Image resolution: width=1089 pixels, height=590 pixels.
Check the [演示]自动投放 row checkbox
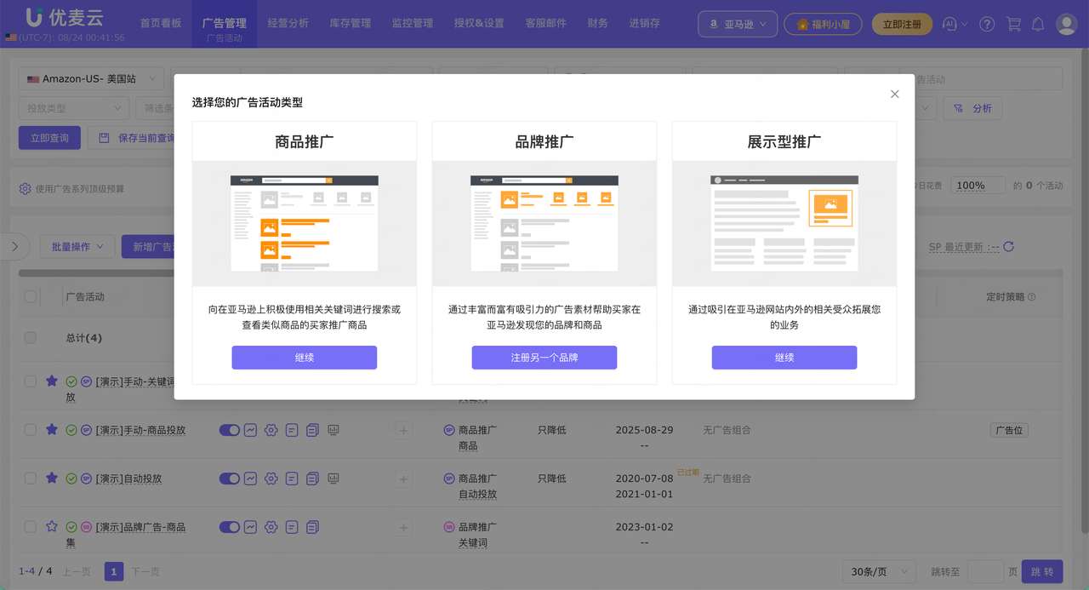pyautogui.click(x=31, y=478)
